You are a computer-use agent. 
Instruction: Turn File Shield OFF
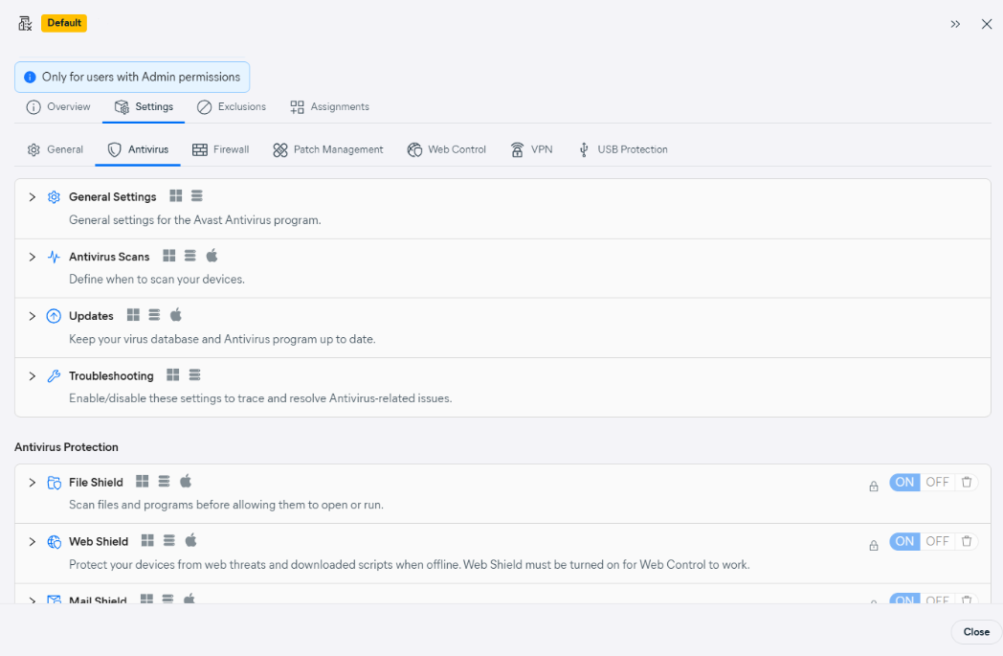[x=937, y=483]
